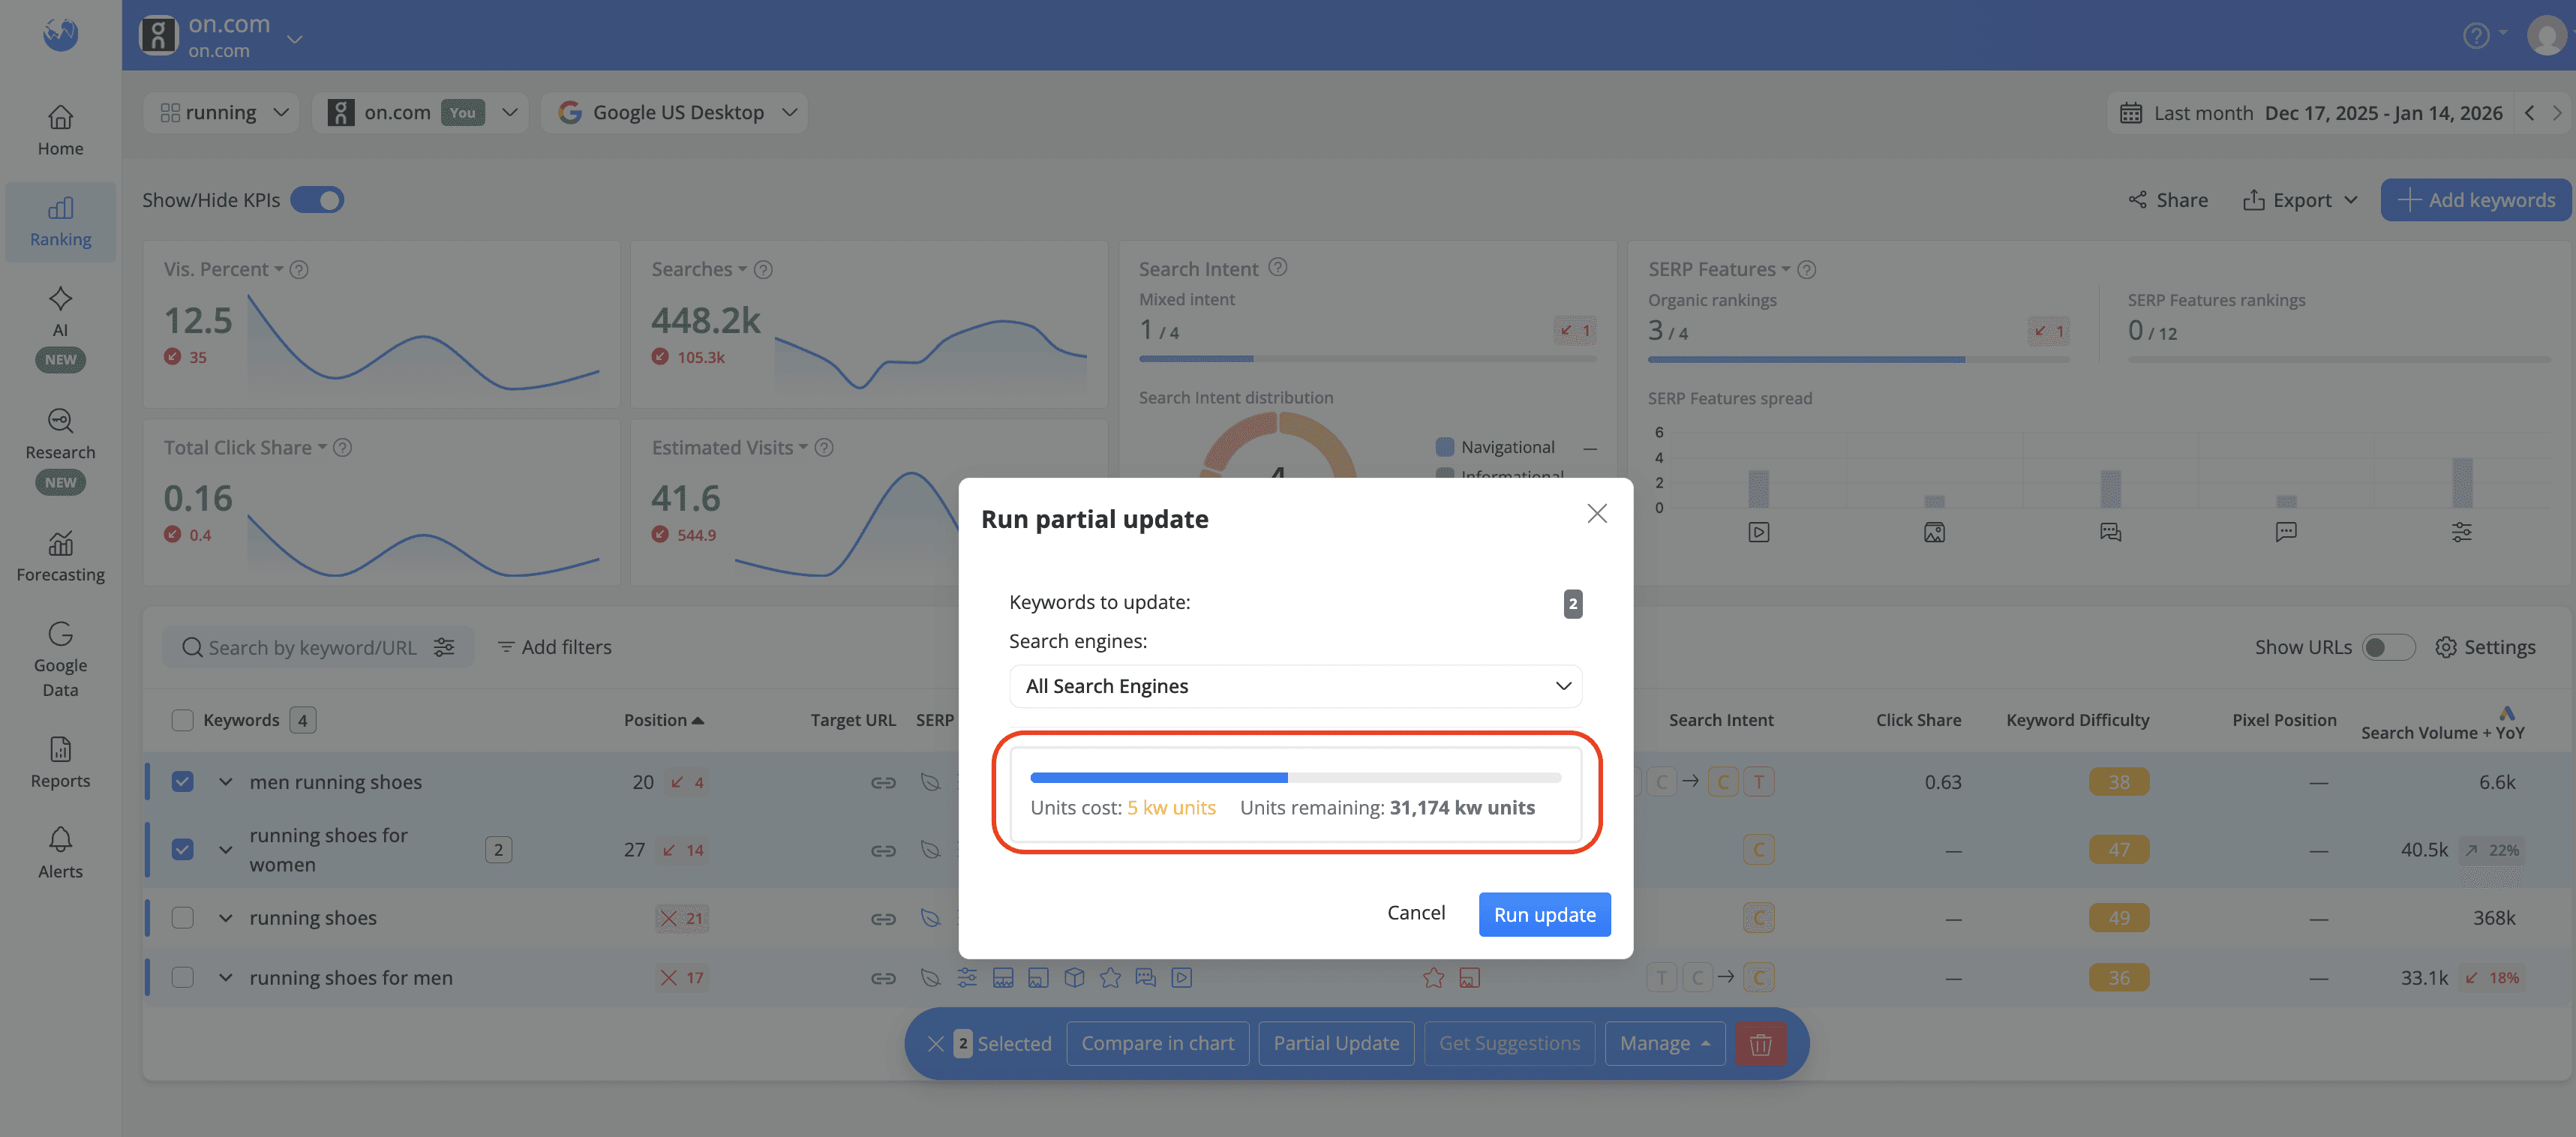The height and width of the screenshot is (1137, 2576).
Task: Open the help menu with the question mark icon
Action: coord(2477,35)
